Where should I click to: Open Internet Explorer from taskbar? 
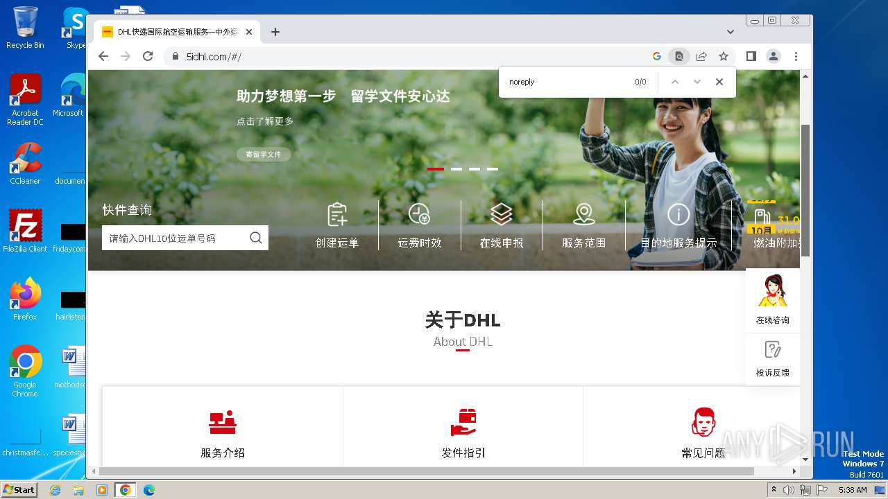pyautogui.click(x=55, y=490)
